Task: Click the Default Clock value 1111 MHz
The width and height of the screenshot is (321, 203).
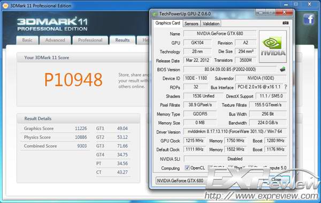Action: (x=194, y=149)
